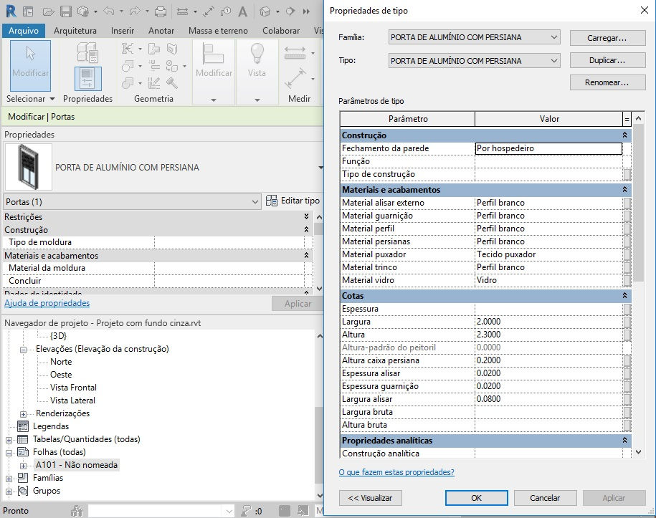Open the Arquivo menu tab
The height and width of the screenshot is (518, 656).
(24, 31)
